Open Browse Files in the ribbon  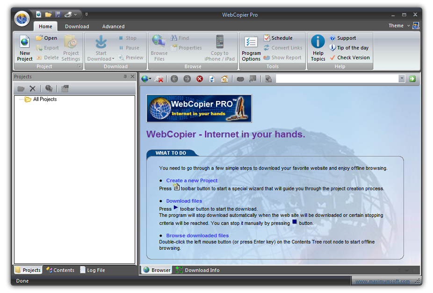(159, 48)
